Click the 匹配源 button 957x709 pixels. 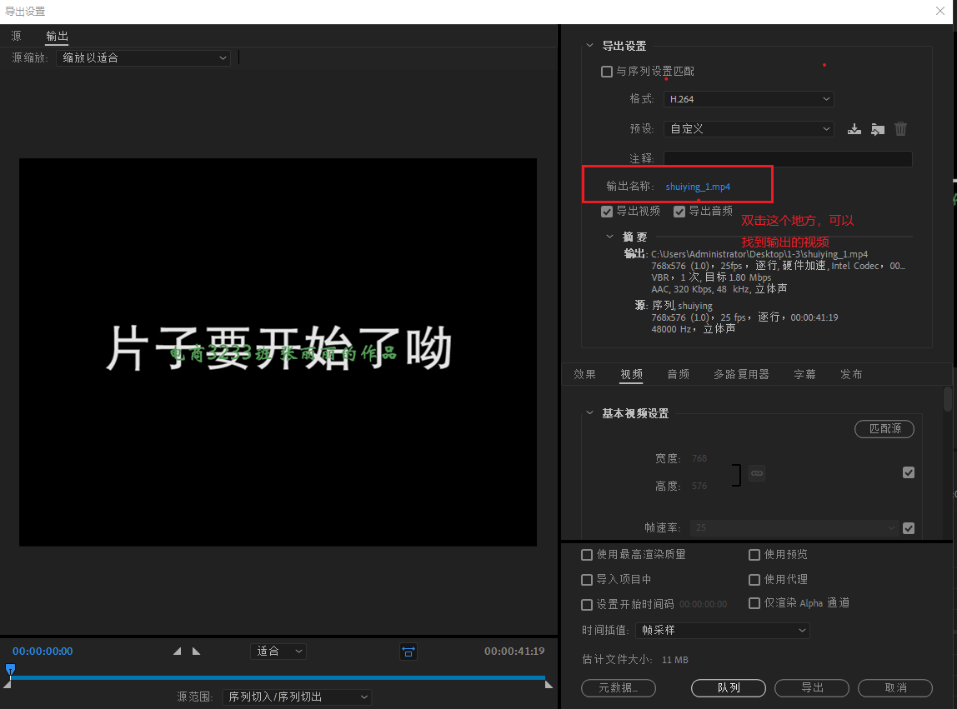[884, 429]
